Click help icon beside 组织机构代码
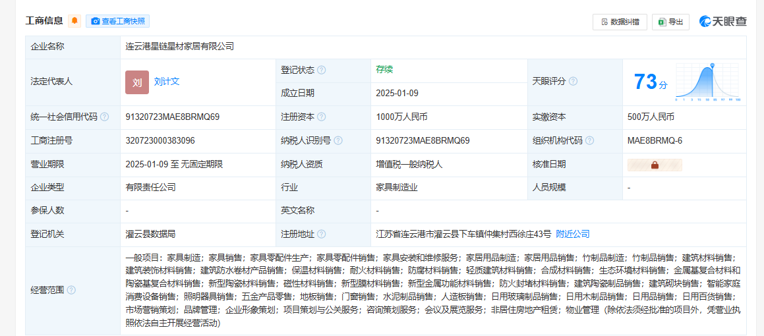Screen dimensions: 764x336 (589, 141)
